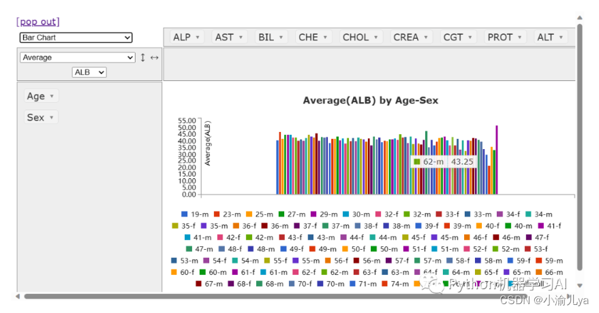This screenshot has width=599, height=313.
Task: Click the 52-m legend entry
Action: tap(506, 249)
